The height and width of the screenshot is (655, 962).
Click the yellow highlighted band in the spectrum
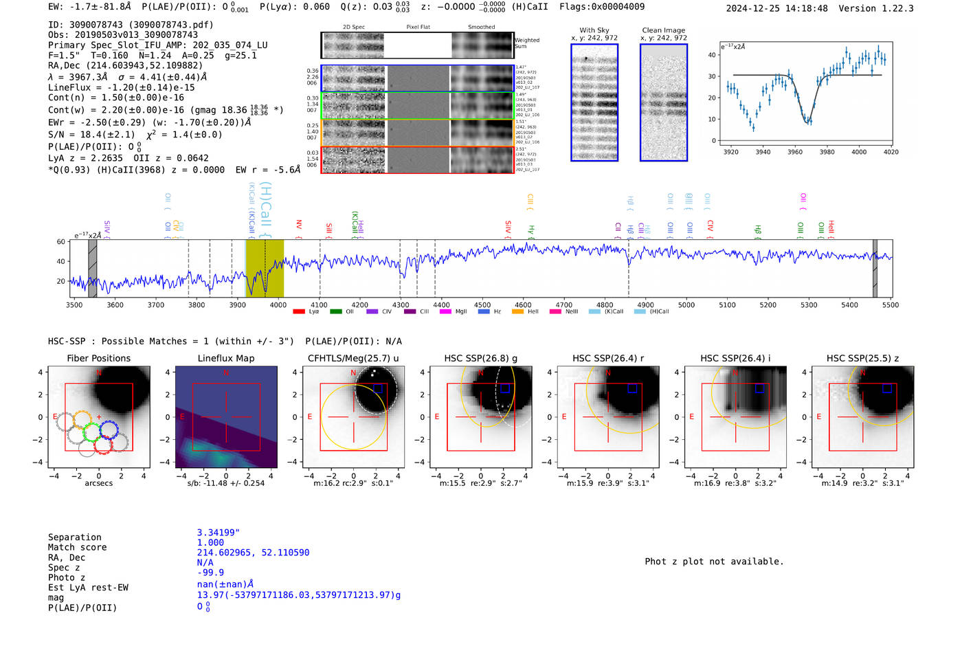[x=265, y=268]
